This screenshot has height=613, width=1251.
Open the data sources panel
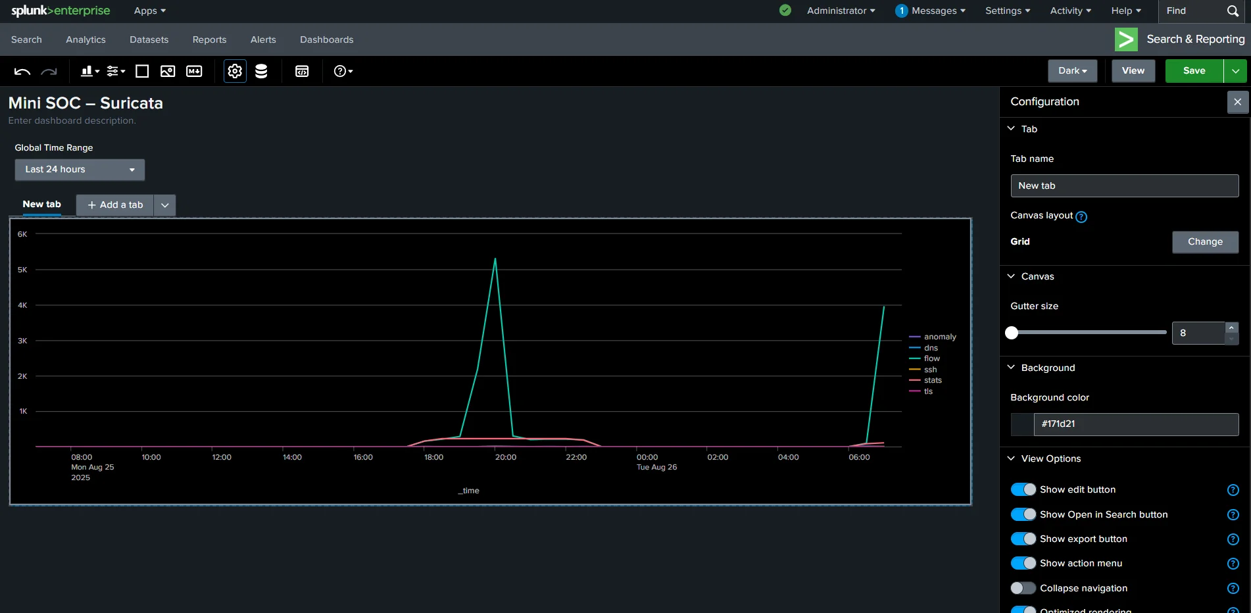[x=261, y=72]
